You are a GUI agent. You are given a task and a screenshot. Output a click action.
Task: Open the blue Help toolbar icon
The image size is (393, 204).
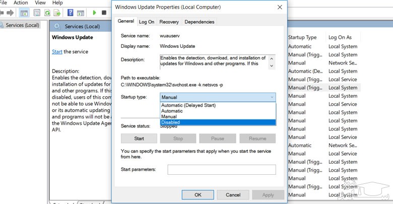tap(70, 13)
